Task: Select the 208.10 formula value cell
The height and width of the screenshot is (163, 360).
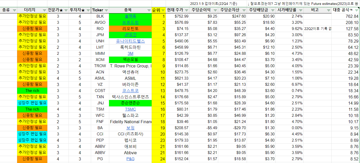Action: click(x=346, y=22)
